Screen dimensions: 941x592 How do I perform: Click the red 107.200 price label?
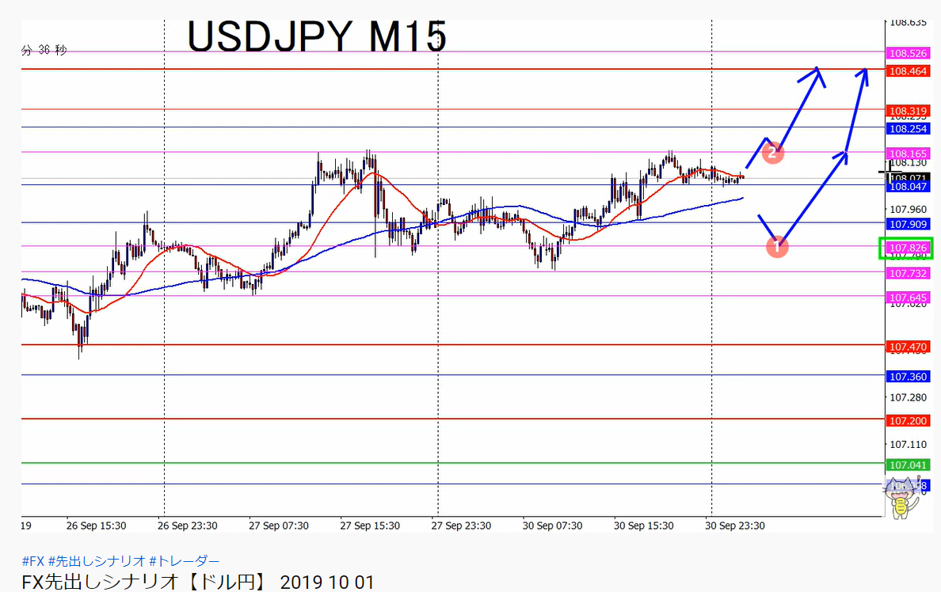908,421
